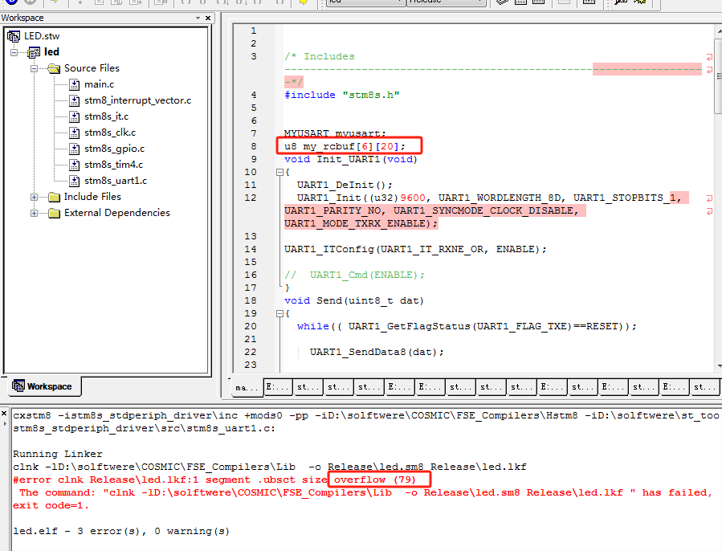Click the commented '// UART1_Cmd(ENABLE);' line
Viewport: 722px width, 551px height.
(x=354, y=275)
